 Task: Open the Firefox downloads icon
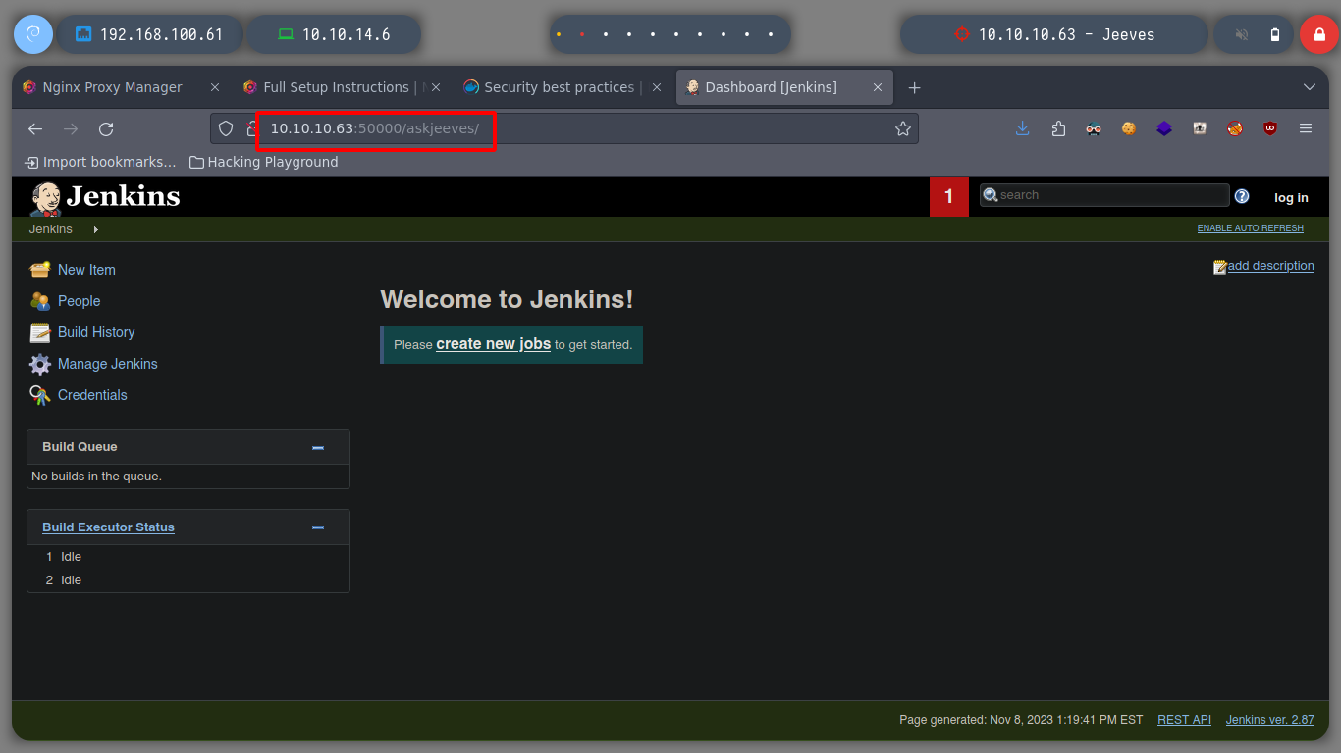click(1023, 128)
